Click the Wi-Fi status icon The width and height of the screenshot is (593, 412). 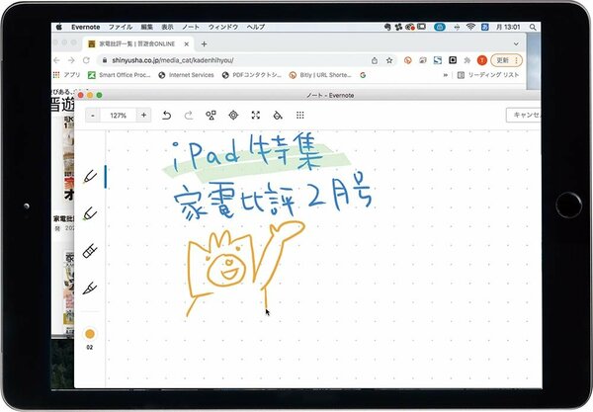tap(470, 27)
